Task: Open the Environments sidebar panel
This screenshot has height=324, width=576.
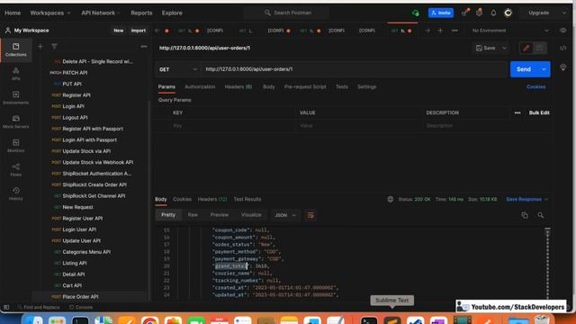Action: point(16,98)
